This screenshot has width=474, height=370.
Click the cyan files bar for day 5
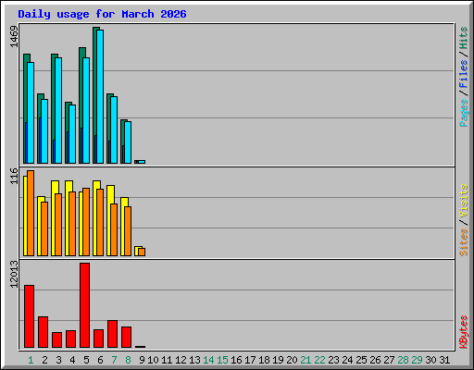click(86, 110)
